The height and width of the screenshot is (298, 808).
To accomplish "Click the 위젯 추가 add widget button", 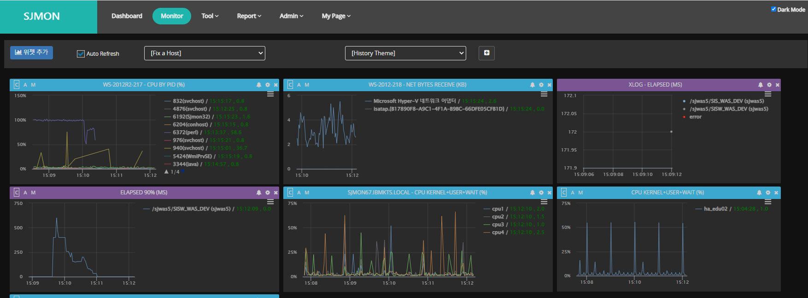I will (31, 53).
